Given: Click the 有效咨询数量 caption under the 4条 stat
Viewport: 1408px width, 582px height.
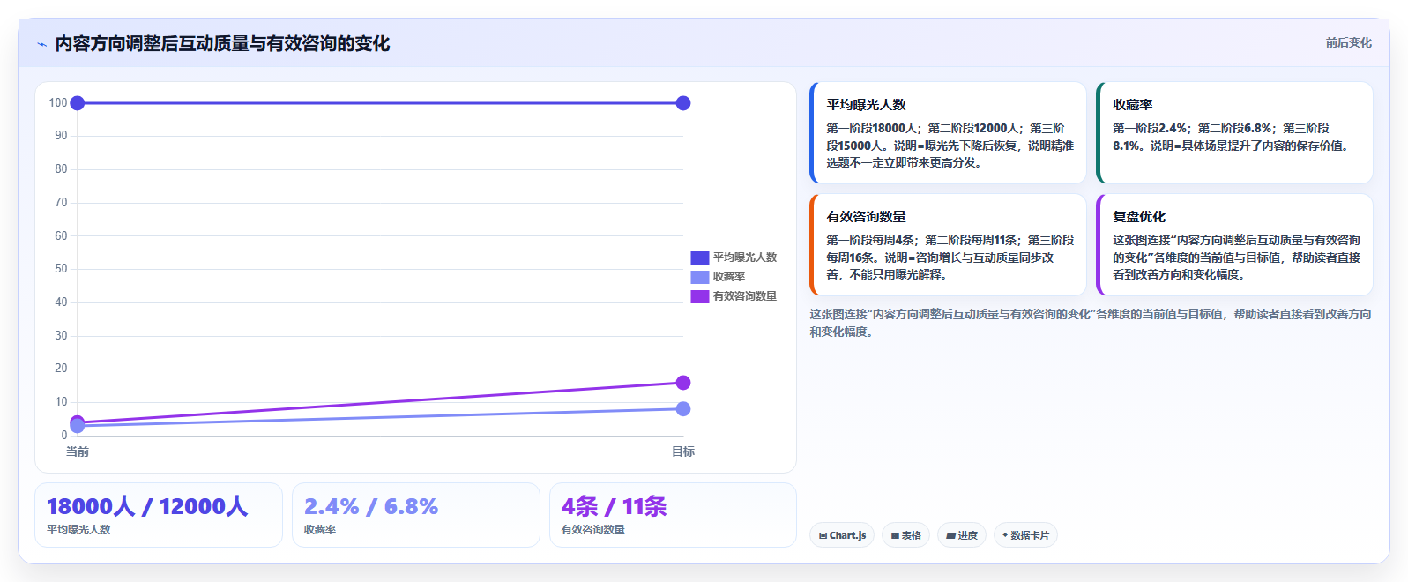Looking at the screenshot, I should click(x=593, y=530).
